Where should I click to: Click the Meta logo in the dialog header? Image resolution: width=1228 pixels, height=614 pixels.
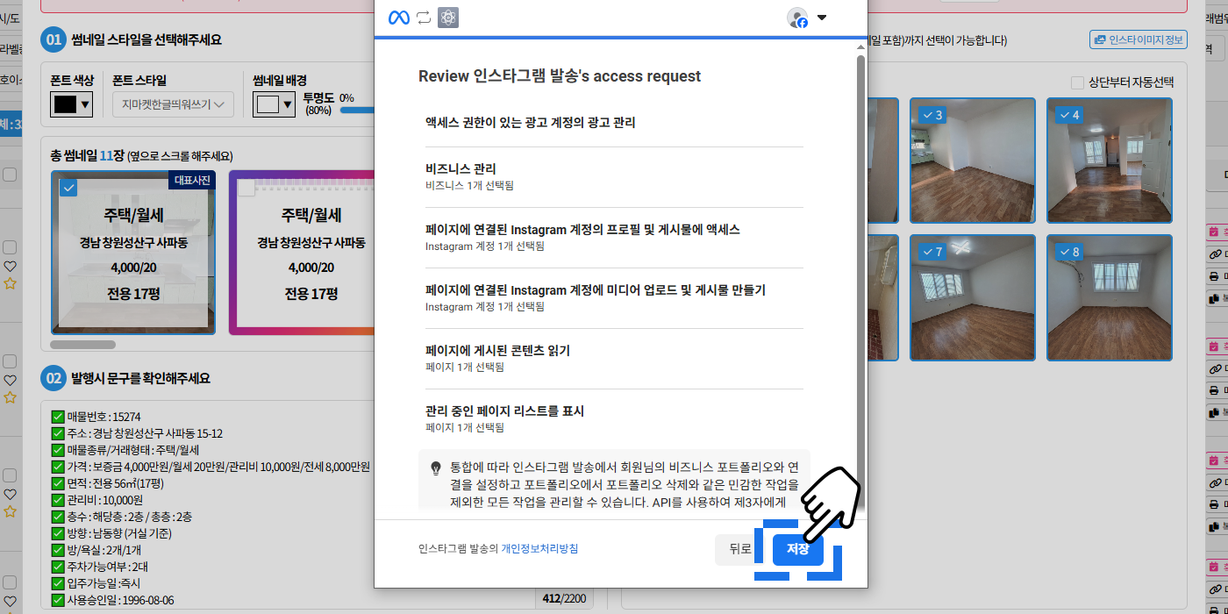click(399, 18)
